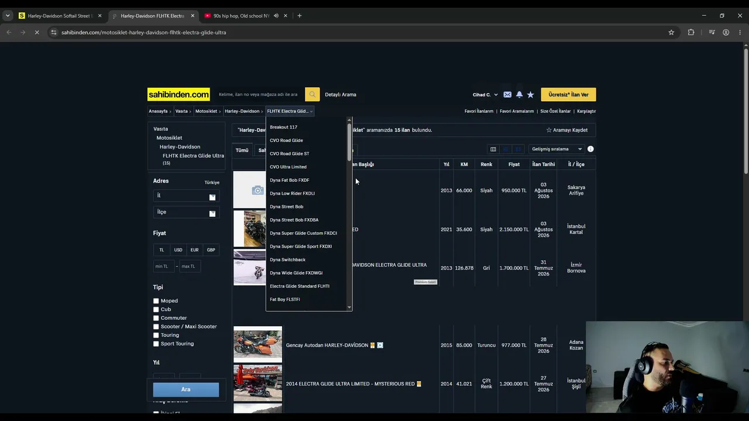Select TL currency option

[x=162, y=250]
